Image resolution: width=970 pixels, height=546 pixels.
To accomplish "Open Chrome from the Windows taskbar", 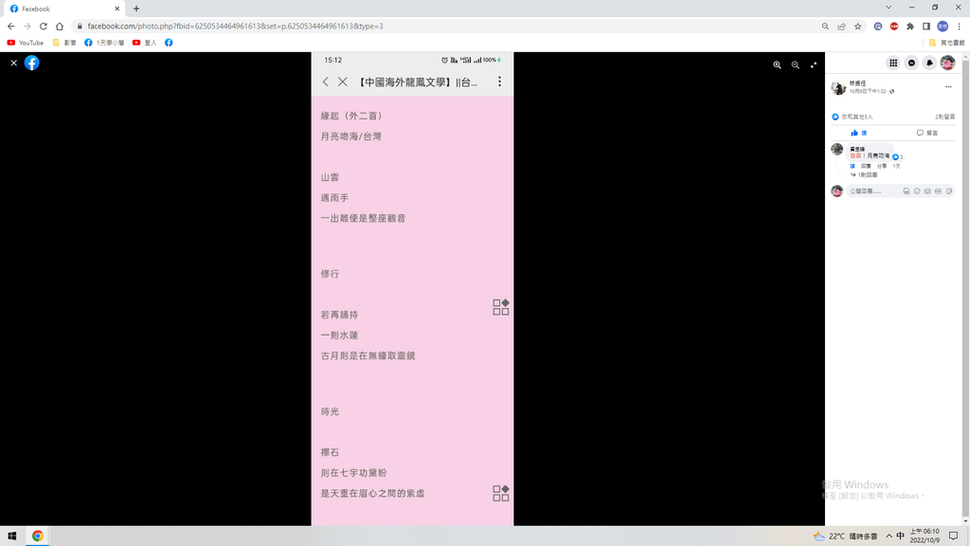I will coord(37,536).
